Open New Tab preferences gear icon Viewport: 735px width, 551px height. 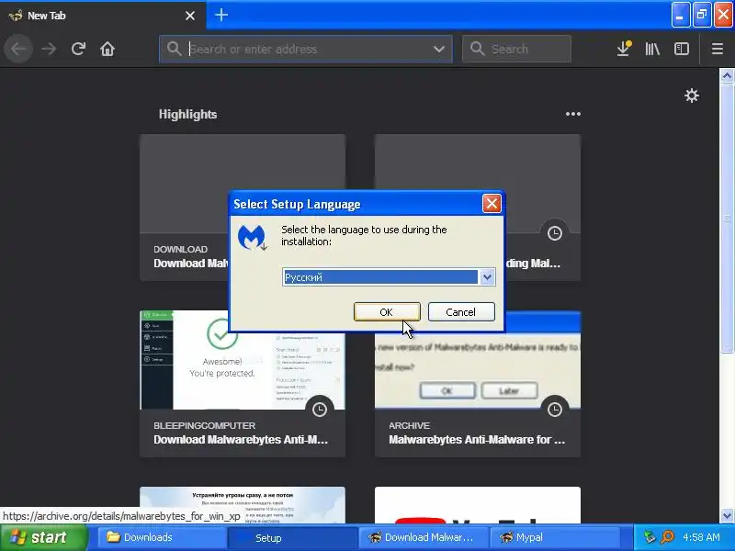click(x=692, y=96)
